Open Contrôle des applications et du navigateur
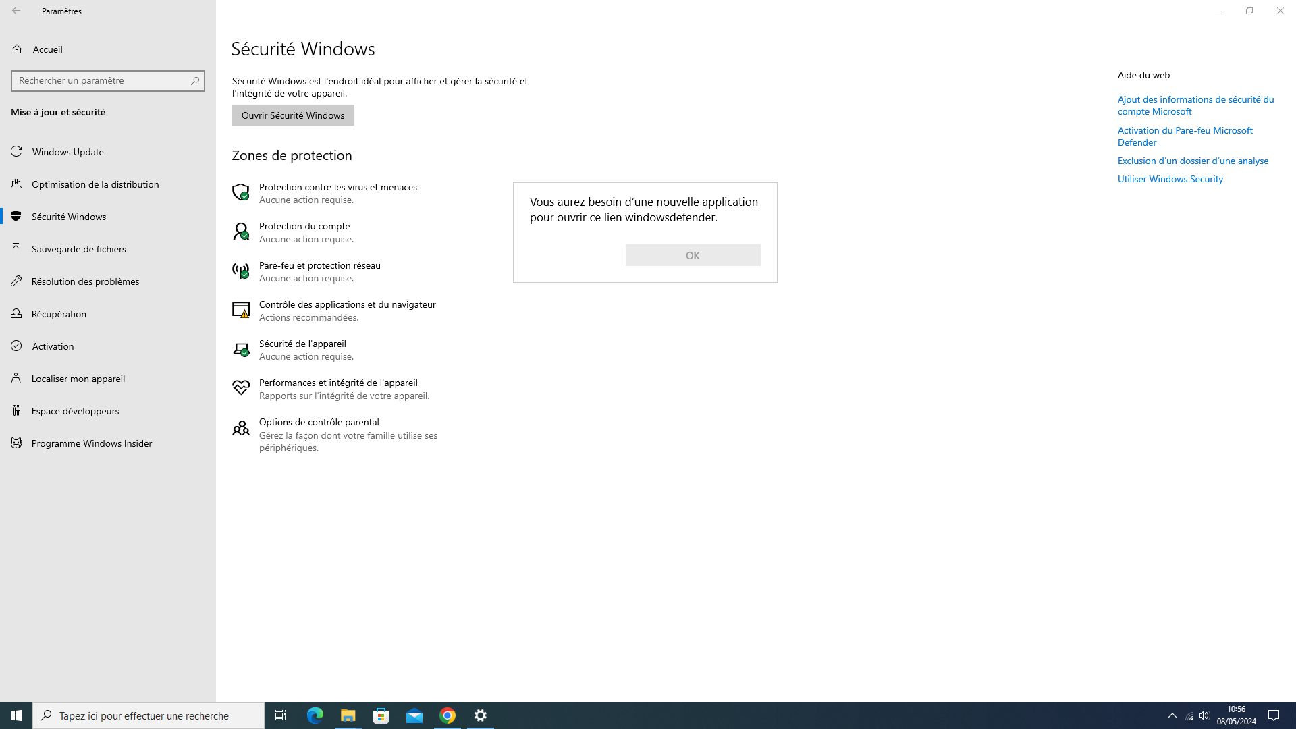This screenshot has height=729, width=1296. pos(337,310)
